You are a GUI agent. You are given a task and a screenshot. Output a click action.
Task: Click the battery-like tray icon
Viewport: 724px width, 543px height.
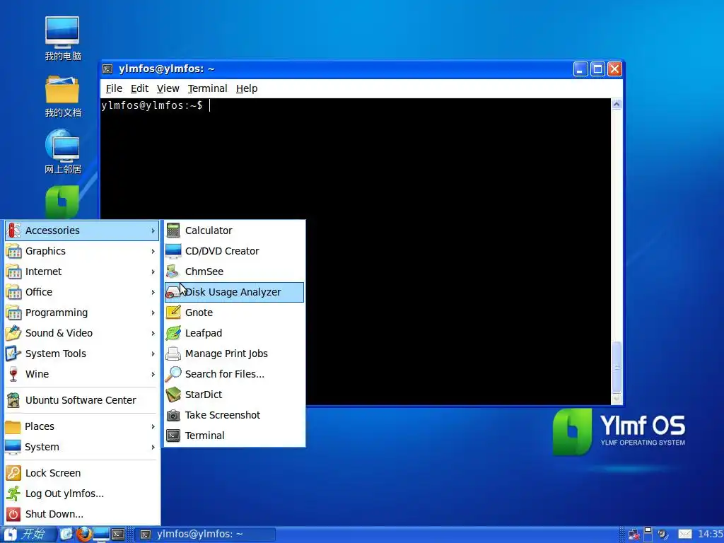coord(648,535)
